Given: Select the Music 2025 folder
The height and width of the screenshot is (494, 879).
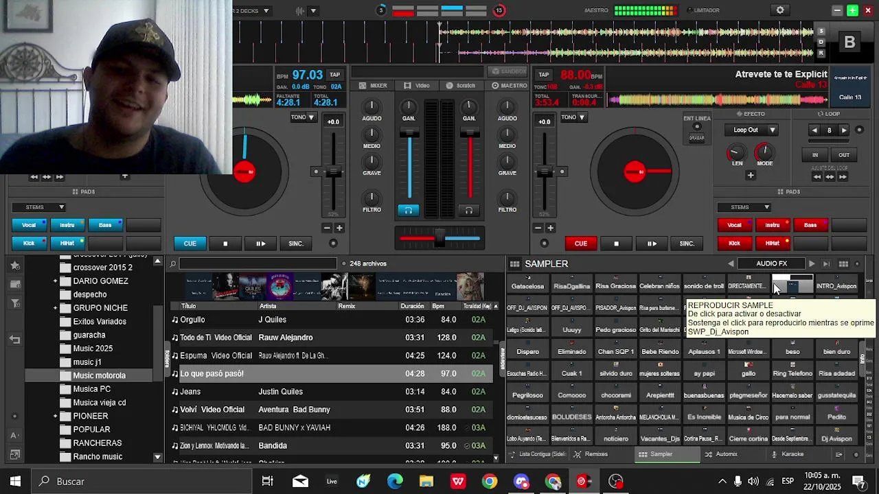Looking at the screenshot, I should coord(93,349).
